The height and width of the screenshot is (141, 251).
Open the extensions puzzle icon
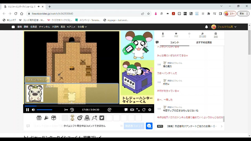click(209, 14)
